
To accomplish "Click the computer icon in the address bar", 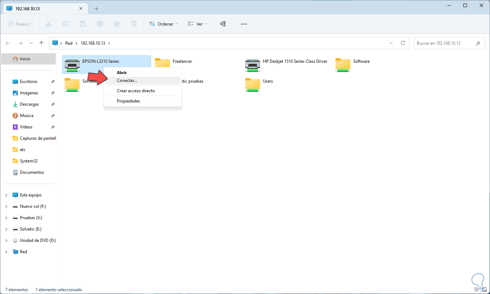I will click(x=55, y=43).
